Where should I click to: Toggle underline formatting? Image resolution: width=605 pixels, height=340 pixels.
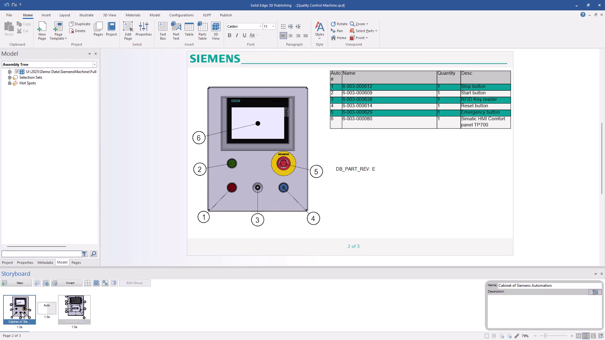[x=244, y=36]
